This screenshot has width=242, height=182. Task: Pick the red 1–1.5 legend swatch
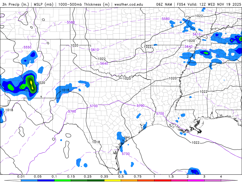coord(163,180)
